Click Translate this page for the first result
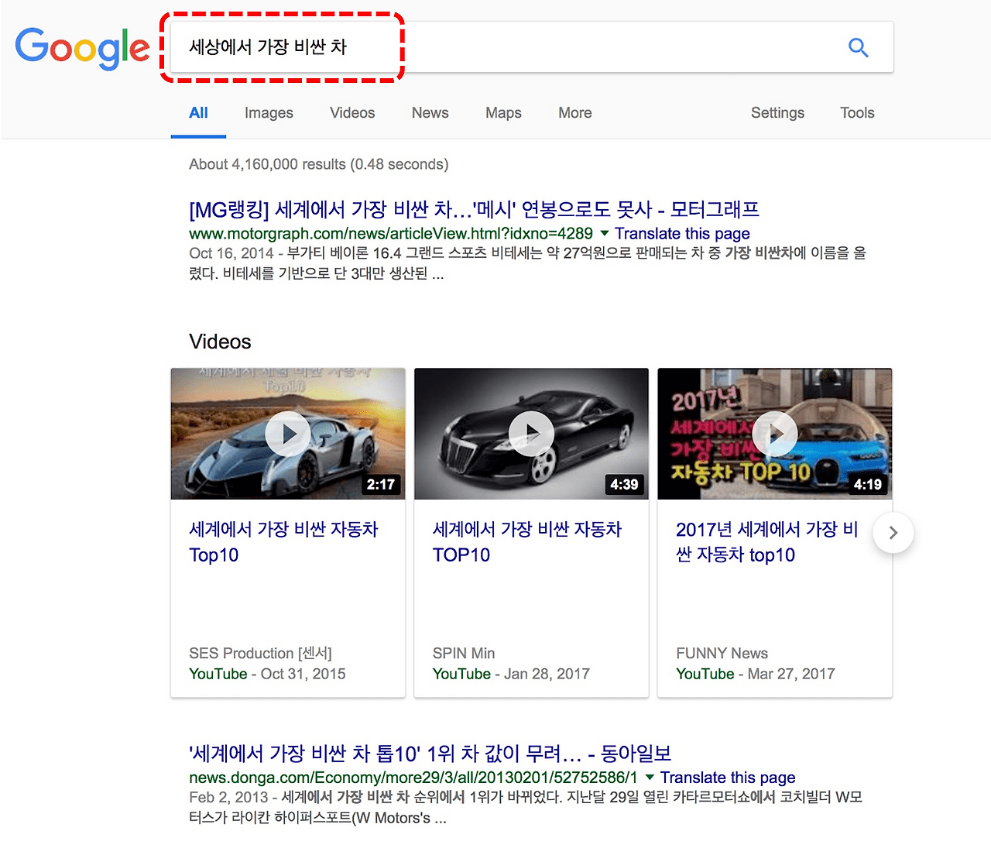Screen dimensions: 991x862 [x=682, y=233]
